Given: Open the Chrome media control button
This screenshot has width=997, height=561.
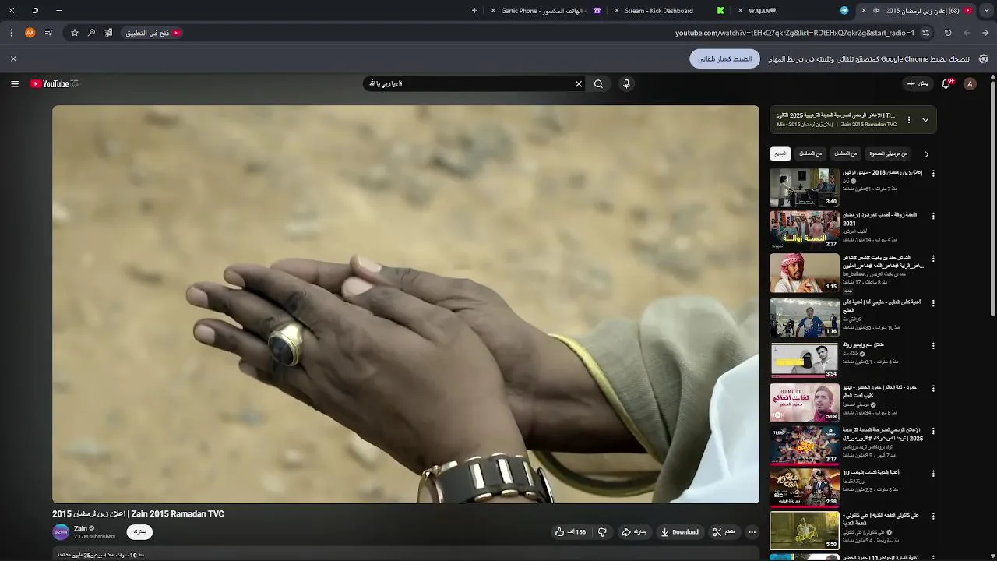Looking at the screenshot, I should [x=48, y=33].
